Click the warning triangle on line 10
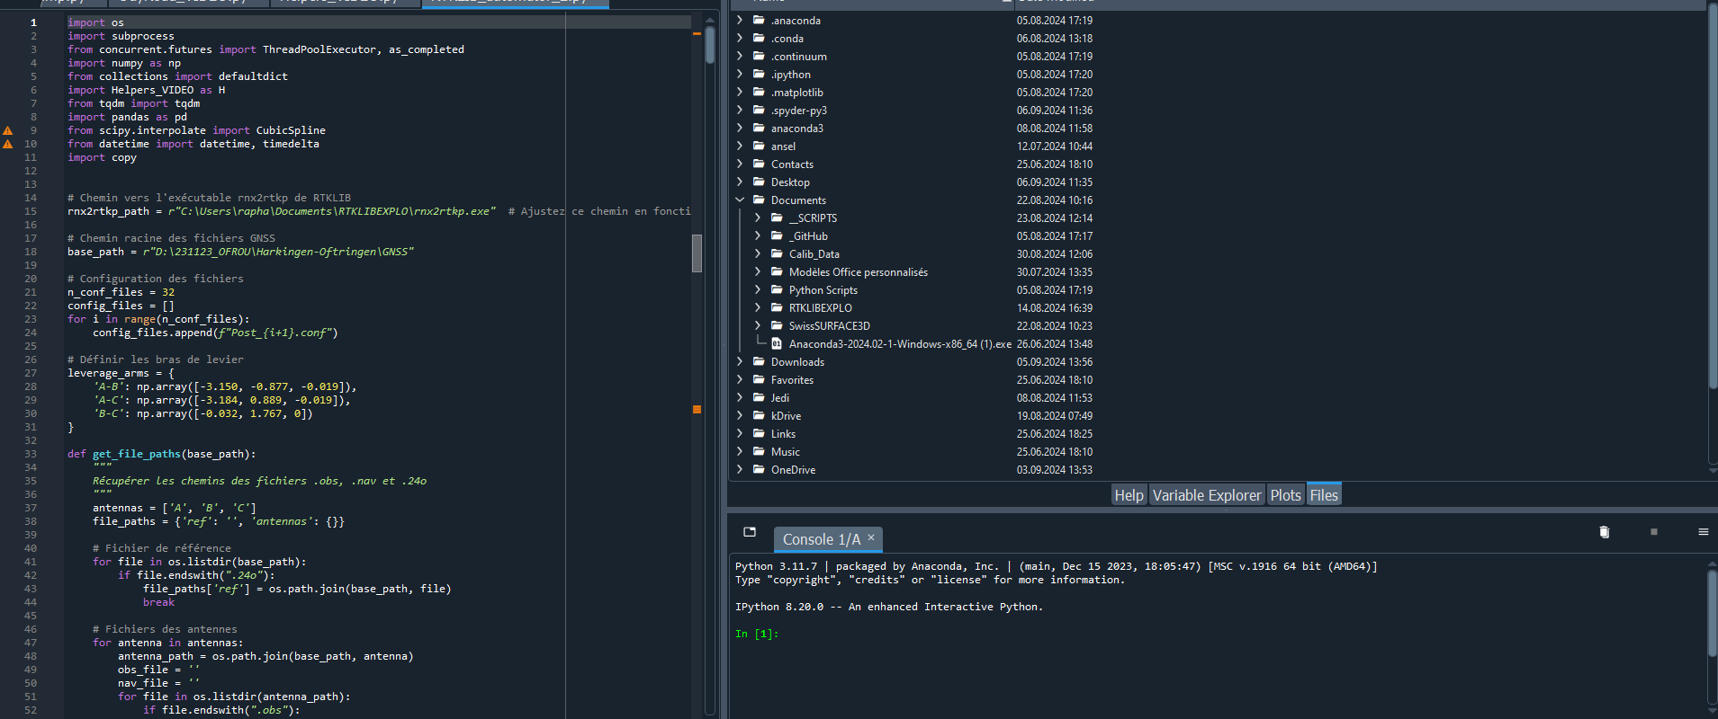This screenshot has height=719, width=1718. pyautogui.click(x=8, y=144)
